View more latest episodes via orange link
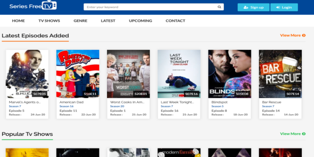 tap(293, 35)
